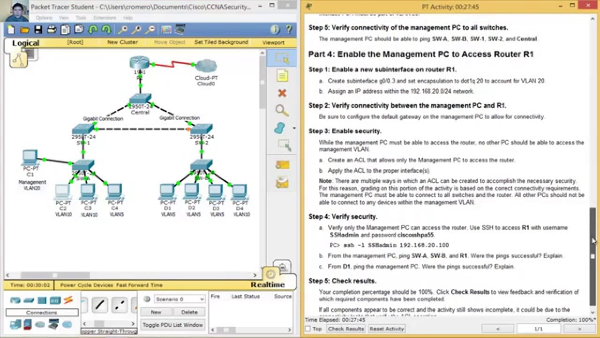Image resolution: width=600 pixels, height=338 pixels.
Task: Open the Options menu
Action: (x=44, y=18)
